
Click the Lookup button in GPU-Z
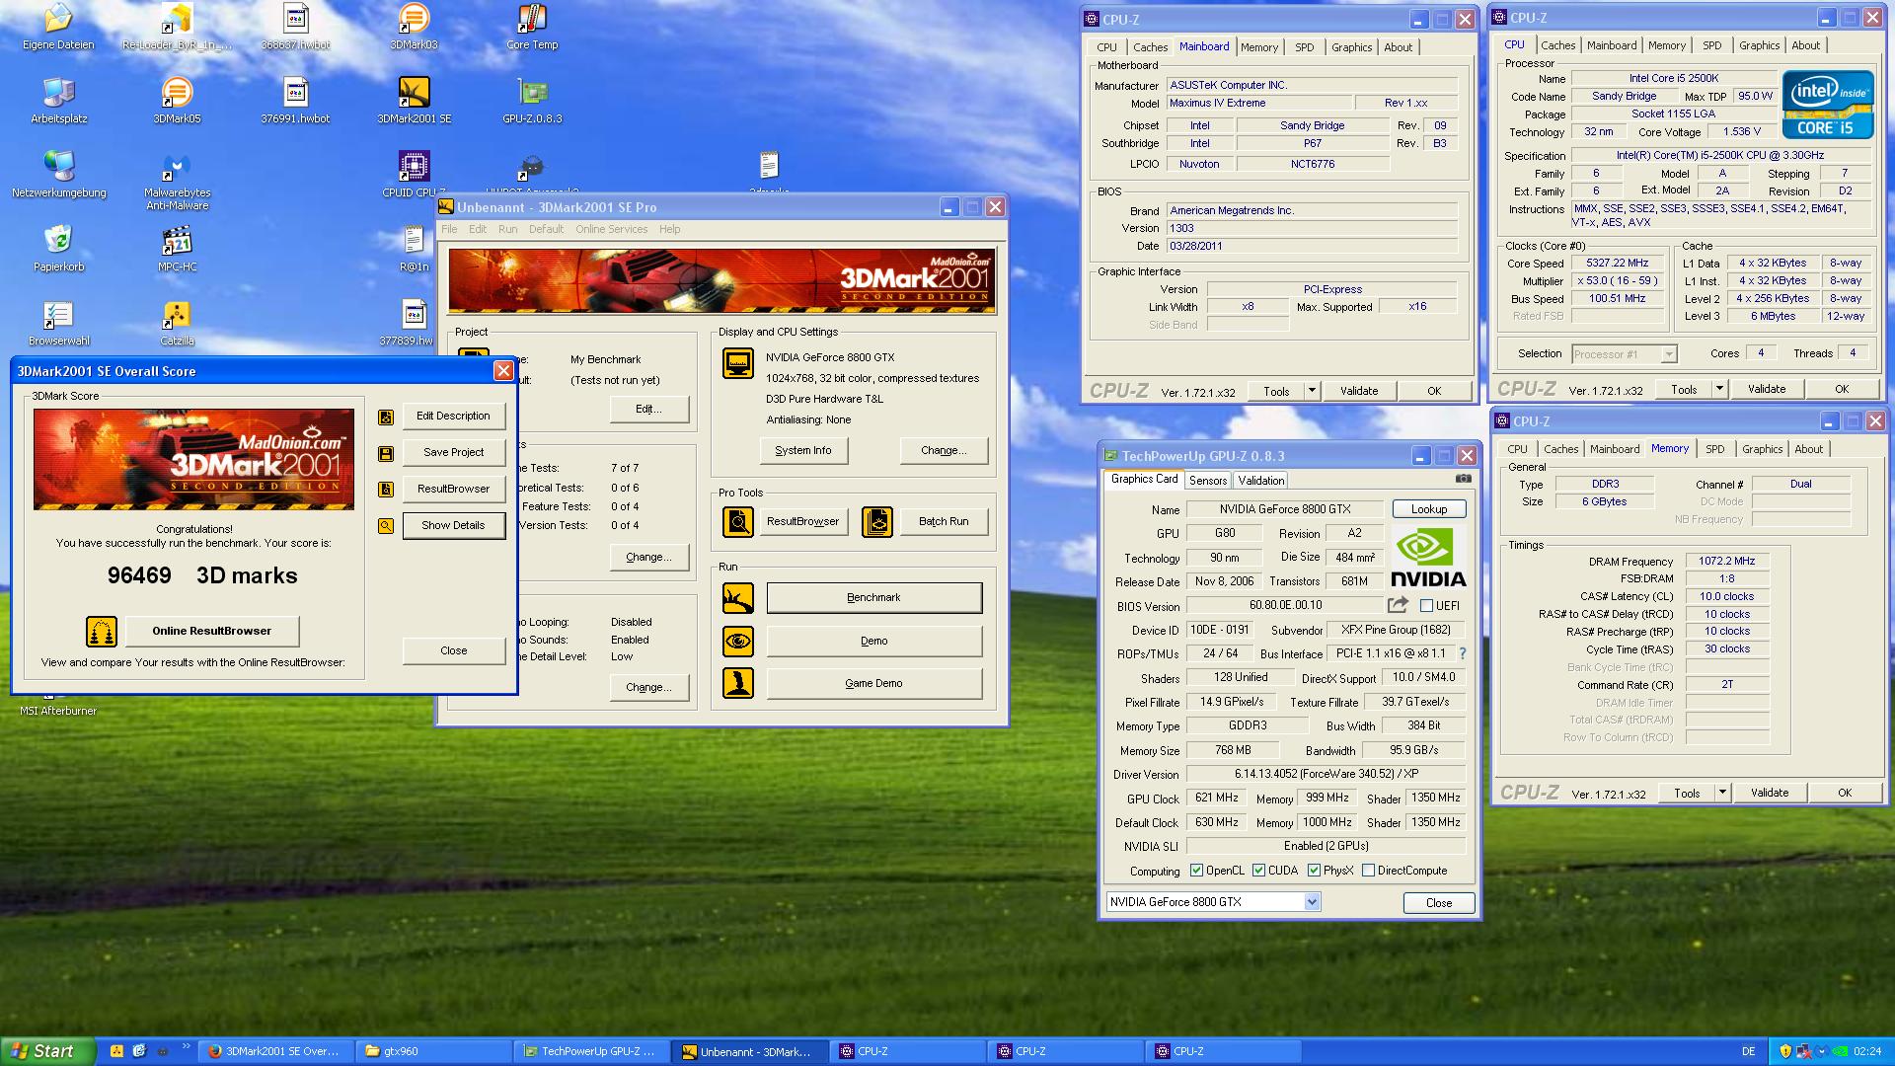point(1429,509)
